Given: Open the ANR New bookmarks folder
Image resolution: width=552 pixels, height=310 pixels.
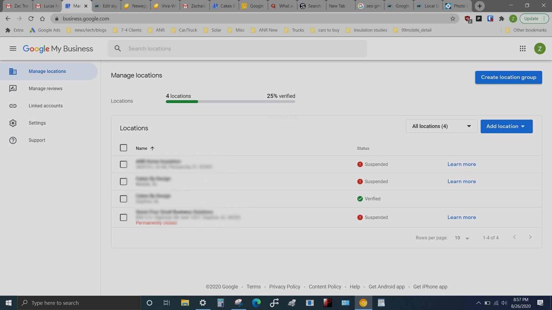Looking at the screenshot, I should [x=264, y=30].
